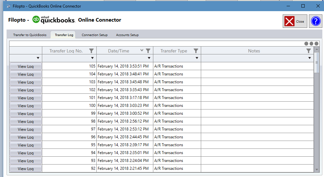Open the Connection Setup tab

[95, 35]
